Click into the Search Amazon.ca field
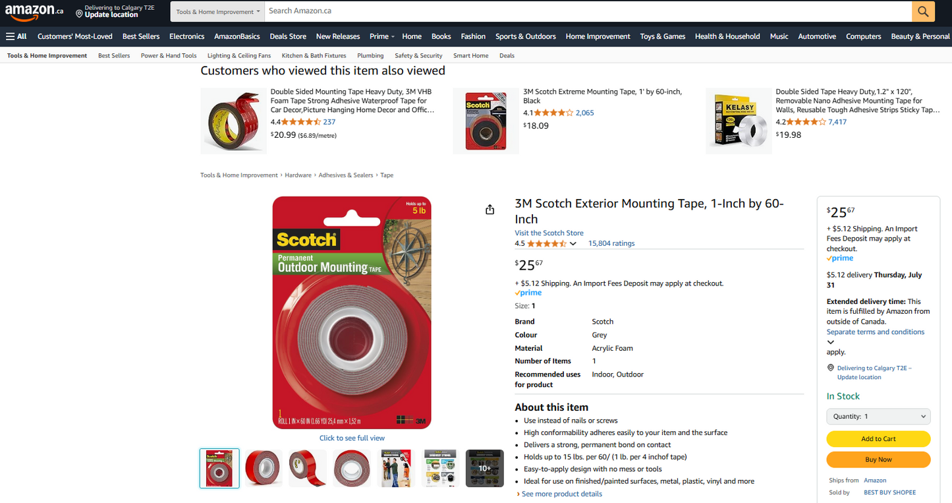 pos(586,11)
